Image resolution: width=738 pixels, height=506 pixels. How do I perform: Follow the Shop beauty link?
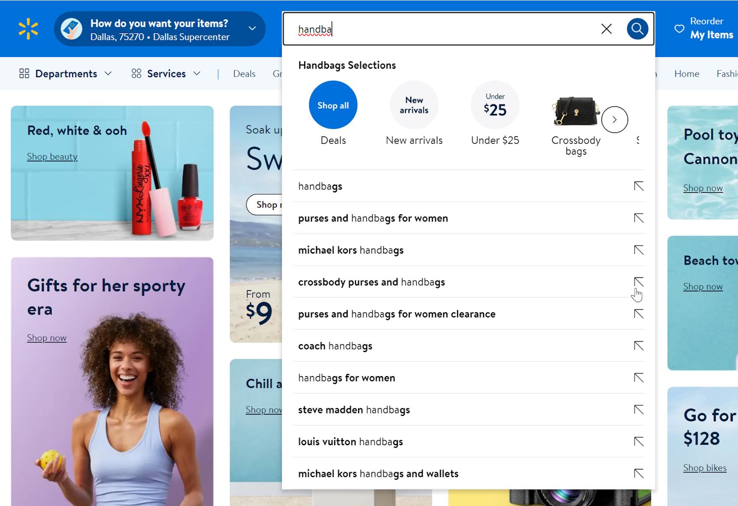[x=52, y=157]
